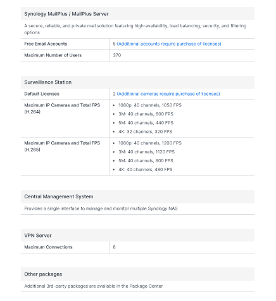Select the Surveillance Station section header
The width and height of the screenshot is (276, 301).
[x=48, y=82]
